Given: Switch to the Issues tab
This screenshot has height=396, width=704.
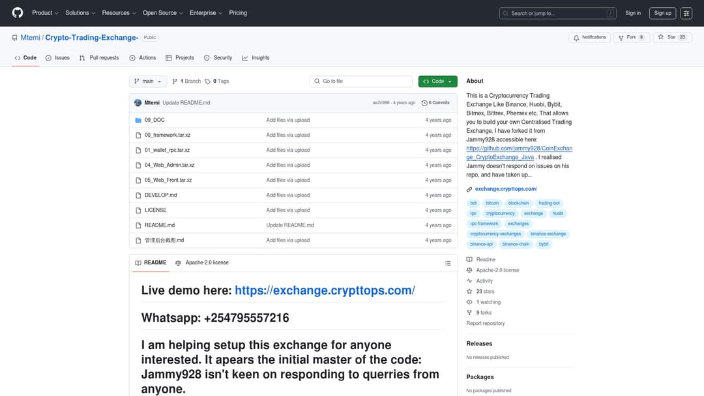Looking at the screenshot, I should [57, 58].
